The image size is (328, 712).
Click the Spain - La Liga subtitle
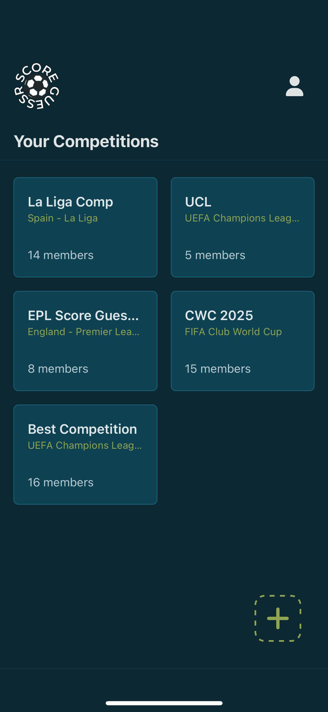click(63, 218)
